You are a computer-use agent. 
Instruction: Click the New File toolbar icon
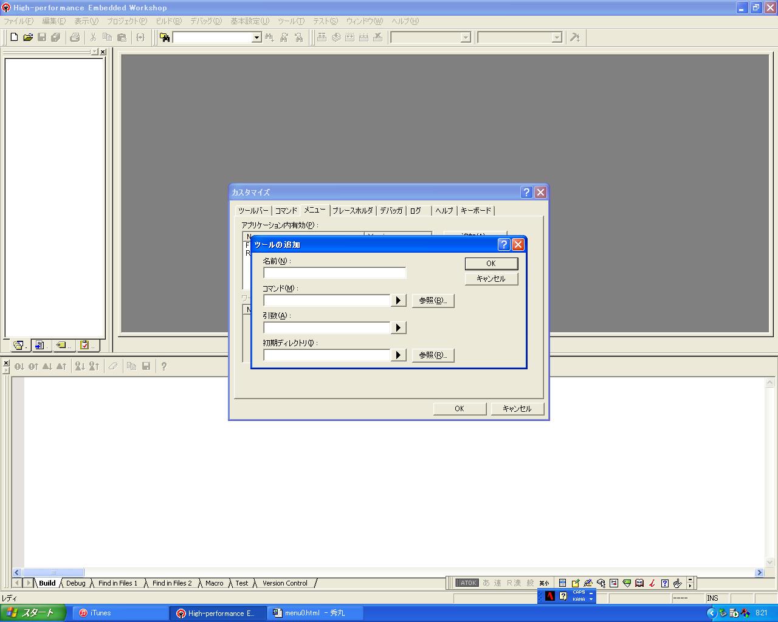point(15,38)
